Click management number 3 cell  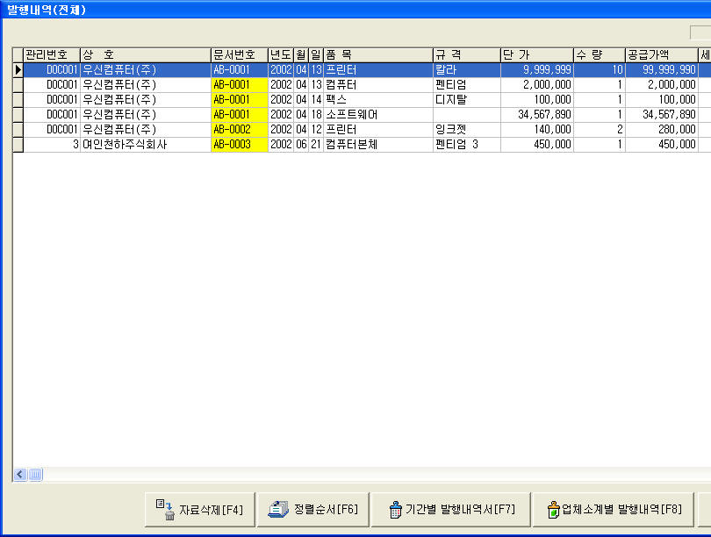pos(52,145)
